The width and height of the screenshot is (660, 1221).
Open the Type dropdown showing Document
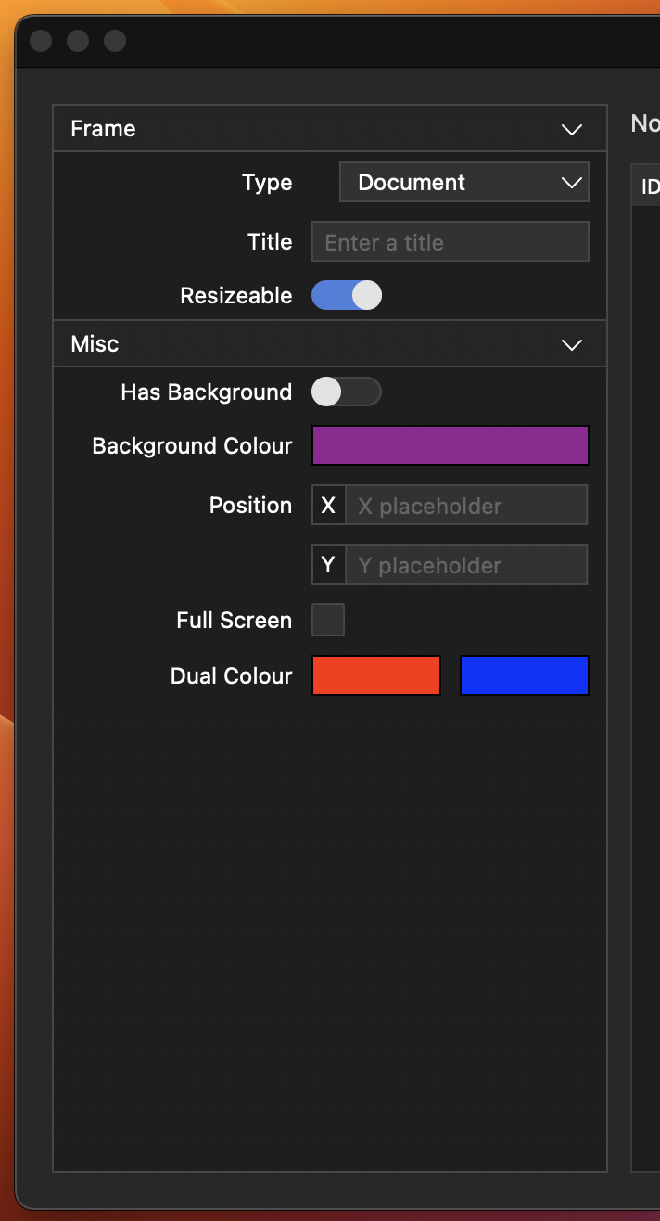pos(464,183)
